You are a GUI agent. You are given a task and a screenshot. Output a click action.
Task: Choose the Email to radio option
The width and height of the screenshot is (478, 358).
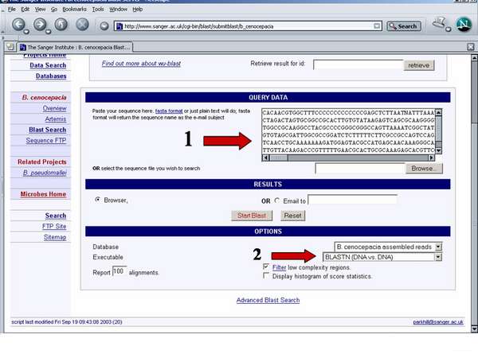[x=277, y=200]
